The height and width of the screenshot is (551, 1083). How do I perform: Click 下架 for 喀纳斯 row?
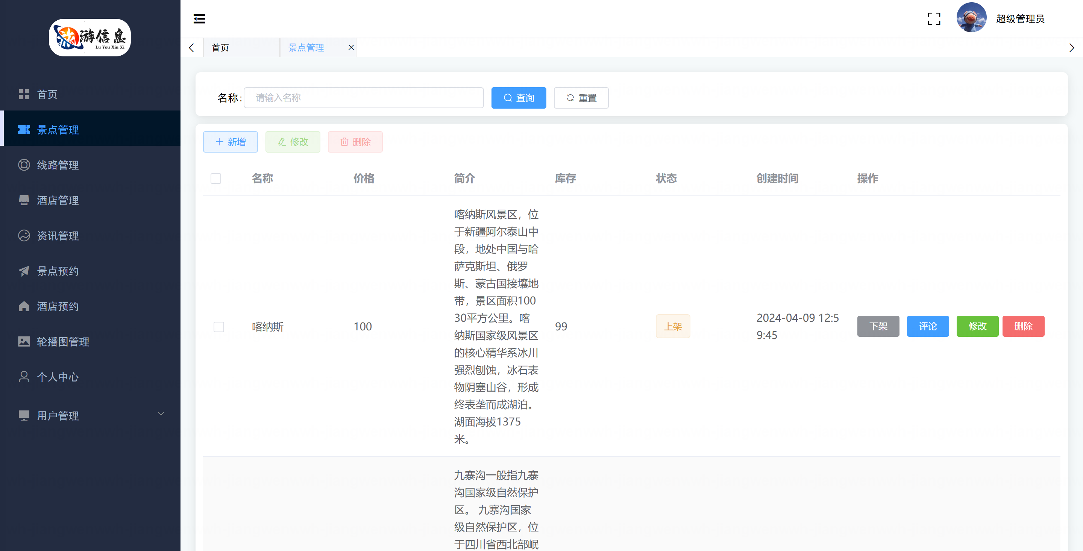pos(878,326)
